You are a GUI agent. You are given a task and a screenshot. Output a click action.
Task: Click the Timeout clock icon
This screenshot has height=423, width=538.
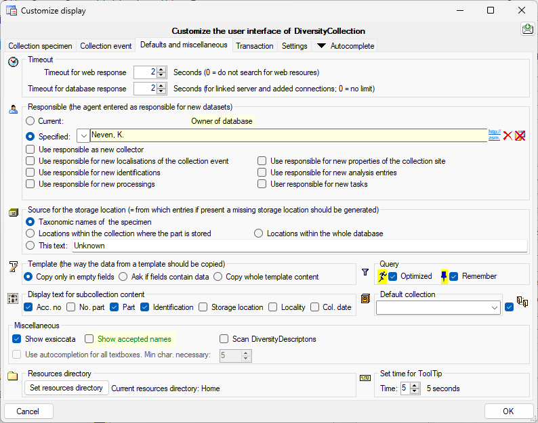pos(13,62)
